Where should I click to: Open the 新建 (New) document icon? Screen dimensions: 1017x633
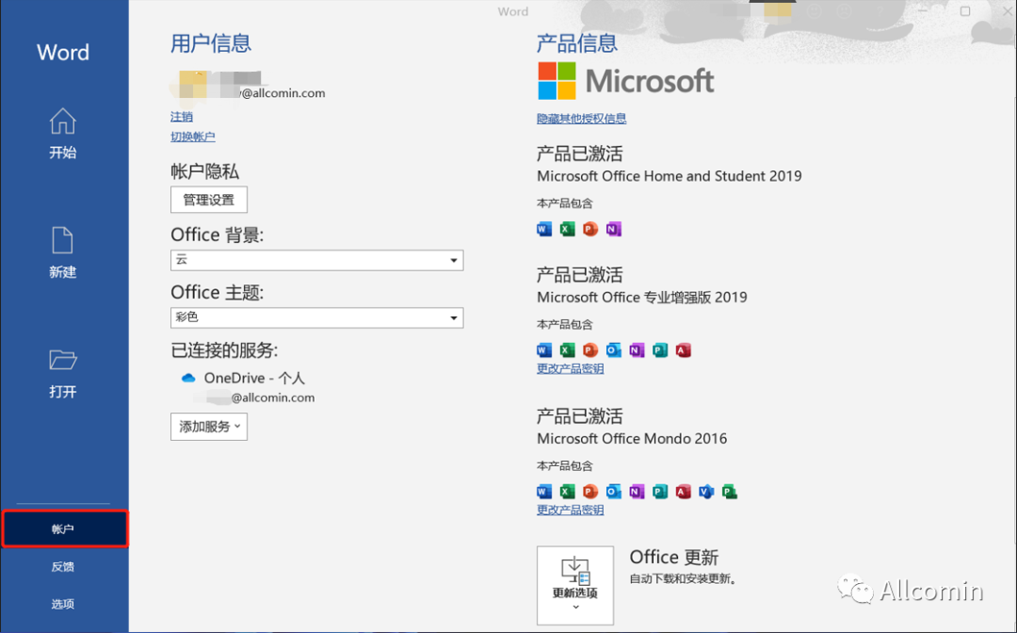[62, 241]
